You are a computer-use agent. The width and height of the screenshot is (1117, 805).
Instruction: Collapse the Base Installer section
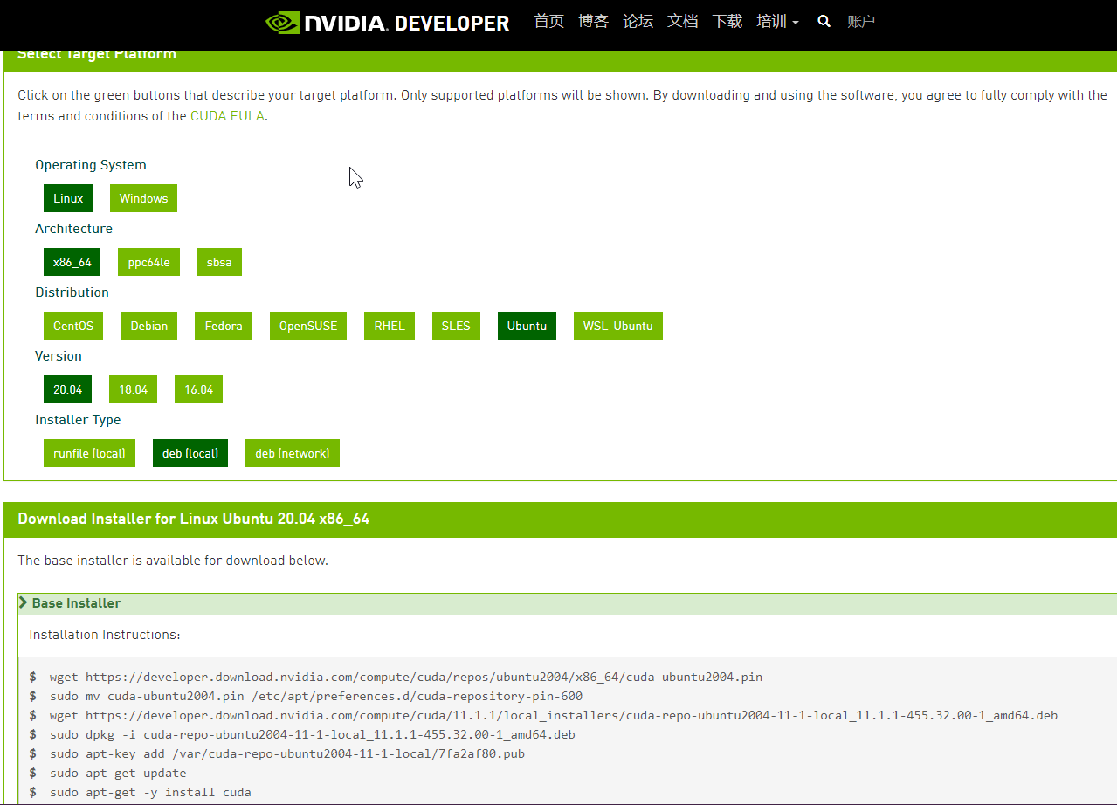[568, 603]
